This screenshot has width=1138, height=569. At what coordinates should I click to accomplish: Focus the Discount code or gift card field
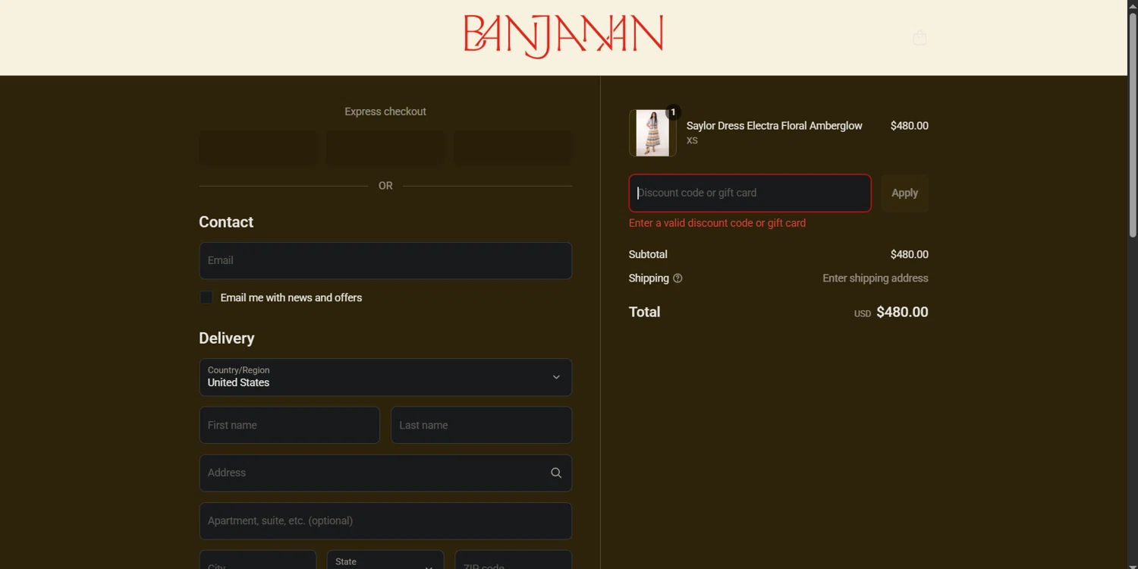(750, 193)
